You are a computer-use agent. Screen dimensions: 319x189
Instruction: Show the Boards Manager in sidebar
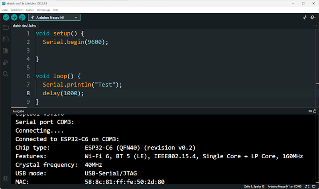click(6, 39)
